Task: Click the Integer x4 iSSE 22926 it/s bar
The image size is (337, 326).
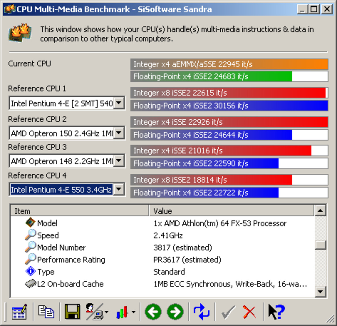Action: point(229,122)
